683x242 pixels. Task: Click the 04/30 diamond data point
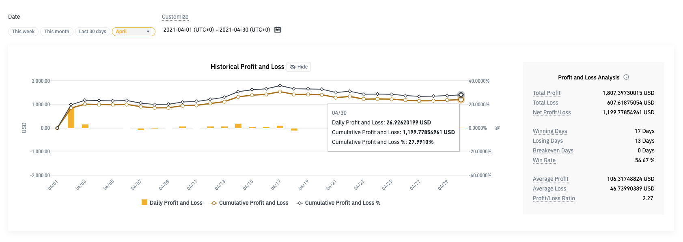point(461,95)
